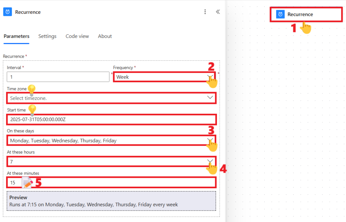
Task: Switch to the Code view tab
Action: [77, 36]
